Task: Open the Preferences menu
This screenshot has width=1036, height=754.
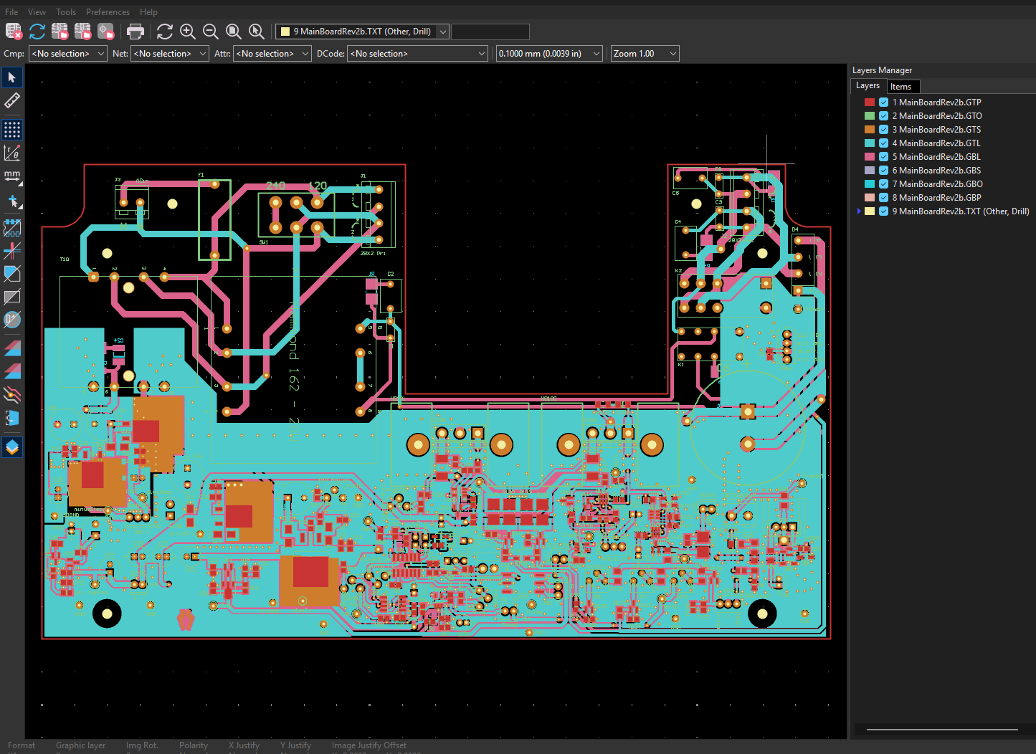Action: 108,12
